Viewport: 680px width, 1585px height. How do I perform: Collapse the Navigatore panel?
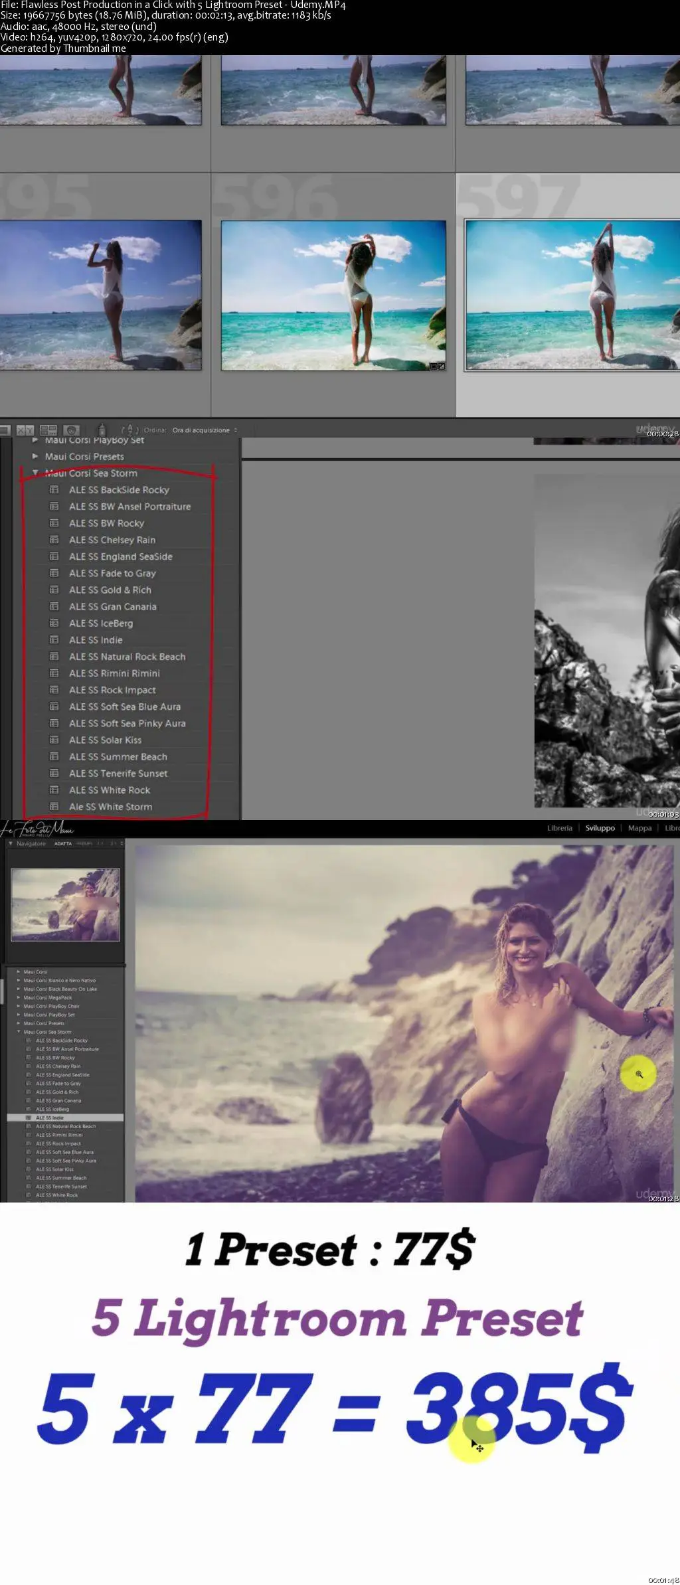[11, 844]
